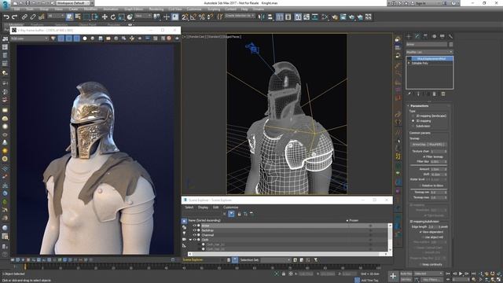
Task: Click the time slider handle
Action: coord(25,267)
